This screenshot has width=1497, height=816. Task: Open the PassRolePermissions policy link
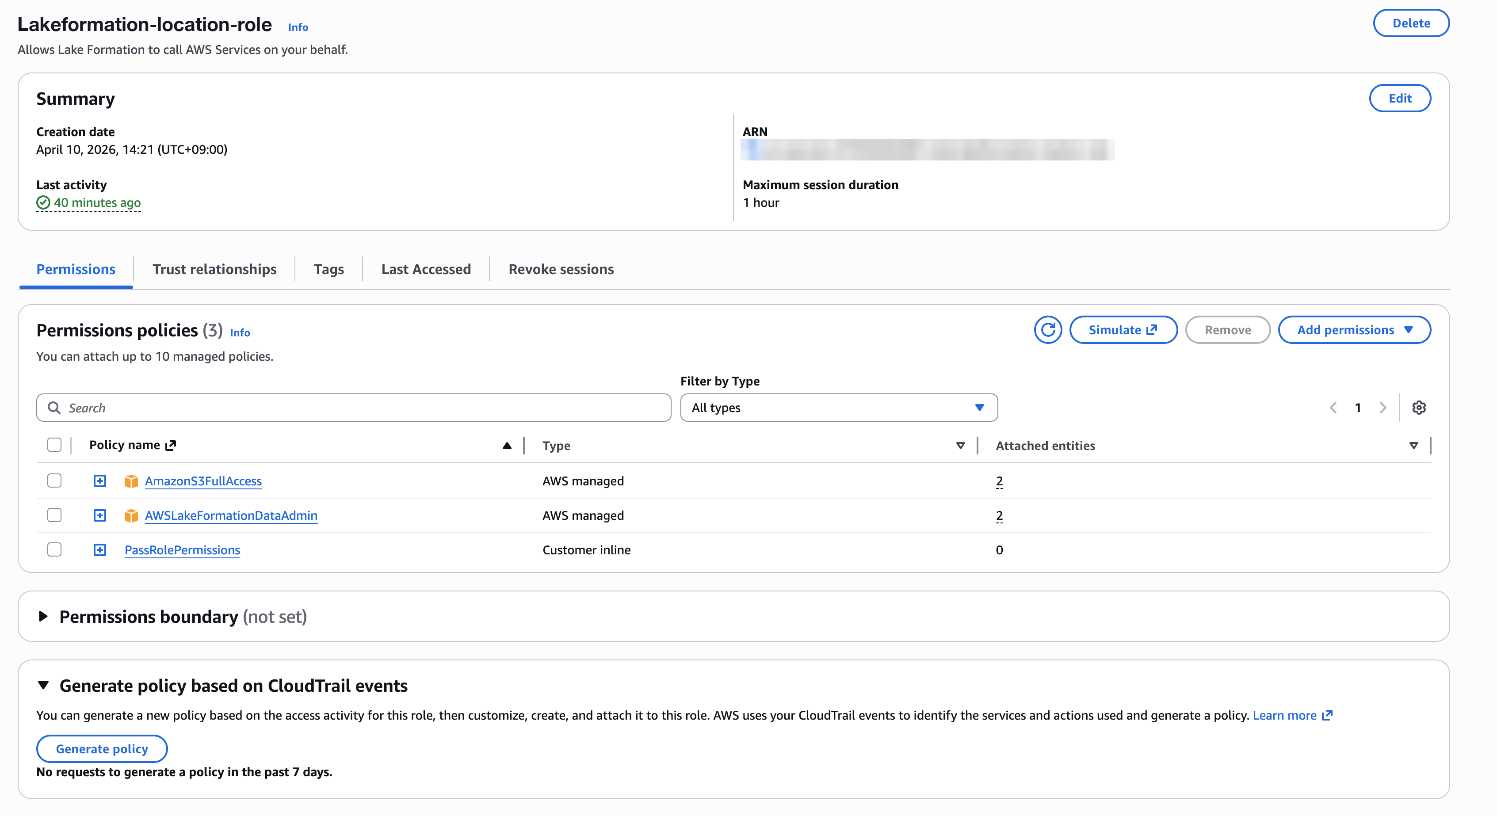click(x=183, y=550)
